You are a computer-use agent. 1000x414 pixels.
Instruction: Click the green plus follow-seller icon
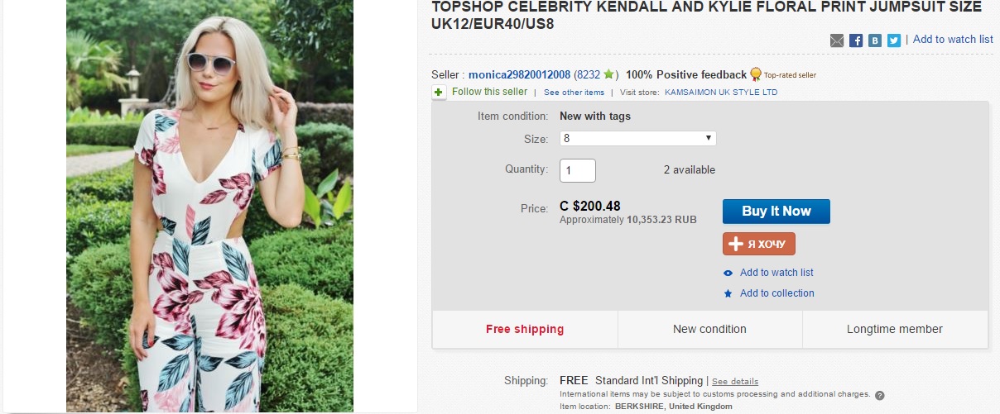coord(439,93)
